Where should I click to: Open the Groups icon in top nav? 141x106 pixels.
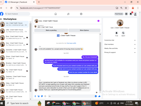tap(81, 14)
